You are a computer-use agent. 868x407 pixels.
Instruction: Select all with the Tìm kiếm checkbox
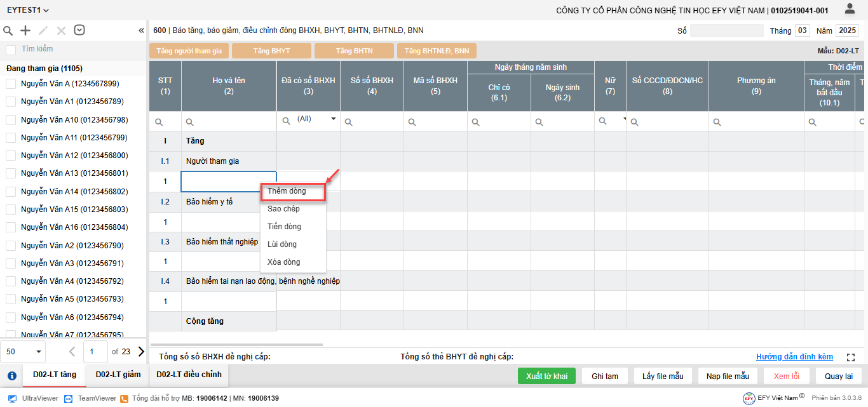11,50
